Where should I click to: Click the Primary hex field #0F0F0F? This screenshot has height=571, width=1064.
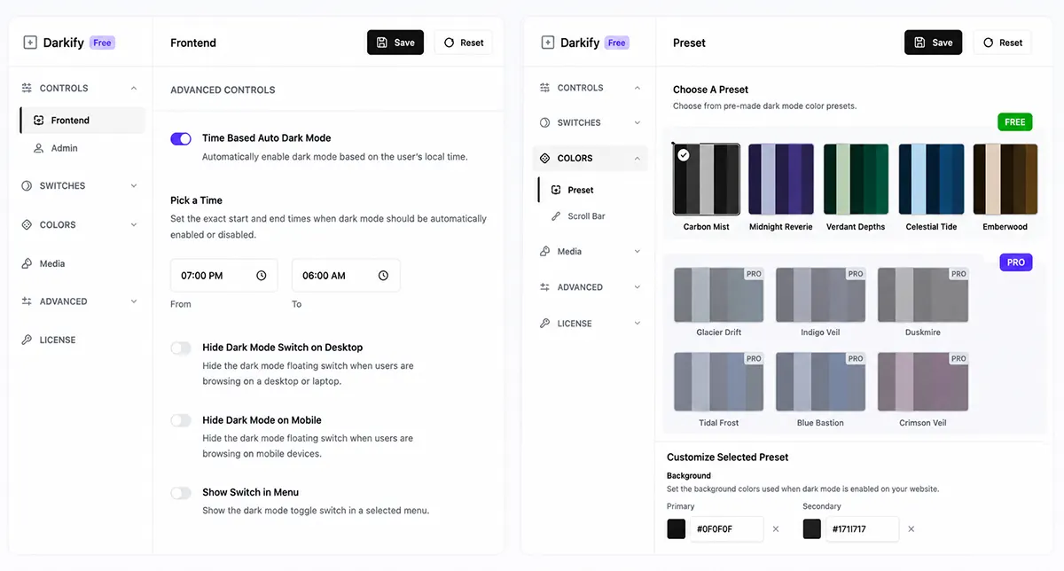[727, 529]
